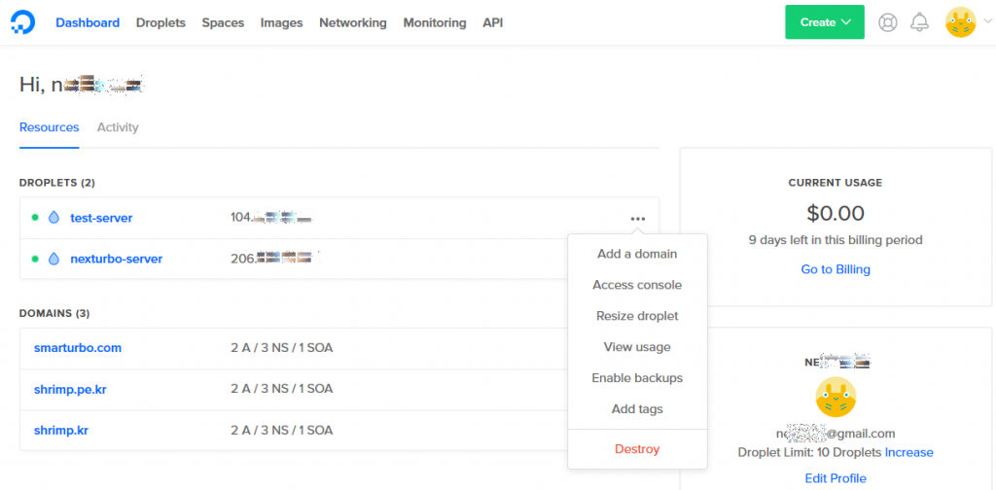Choose Enable backups from menu

[x=637, y=378]
